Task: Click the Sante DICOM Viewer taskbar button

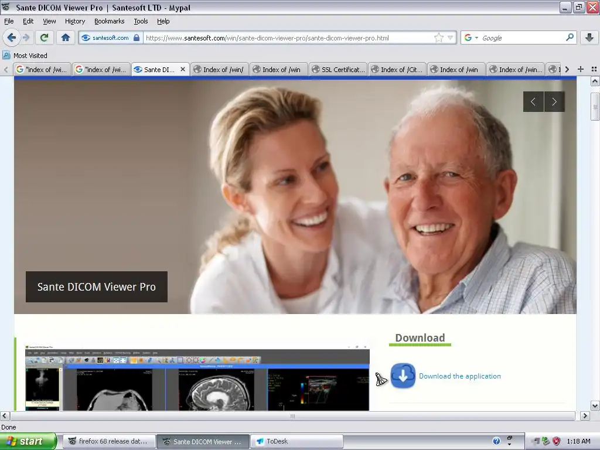Action: pos(203,441)
